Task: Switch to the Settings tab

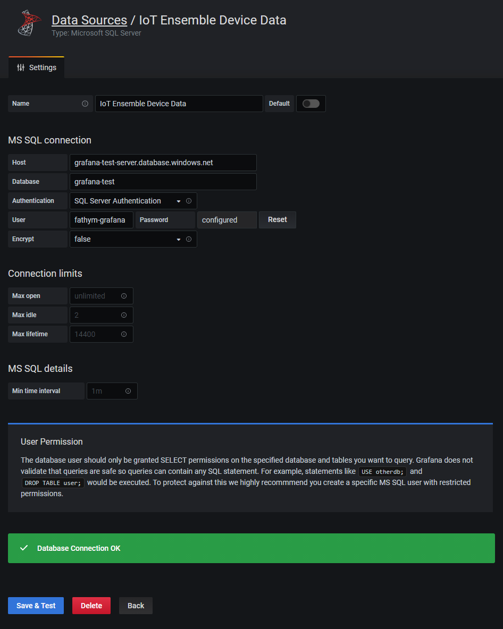Action: tap(37, 67)
